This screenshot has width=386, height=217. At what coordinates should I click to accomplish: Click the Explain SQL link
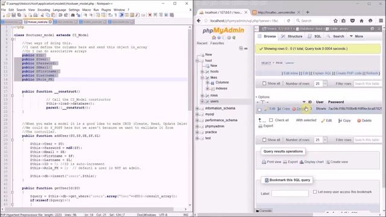tap(321, 74)
